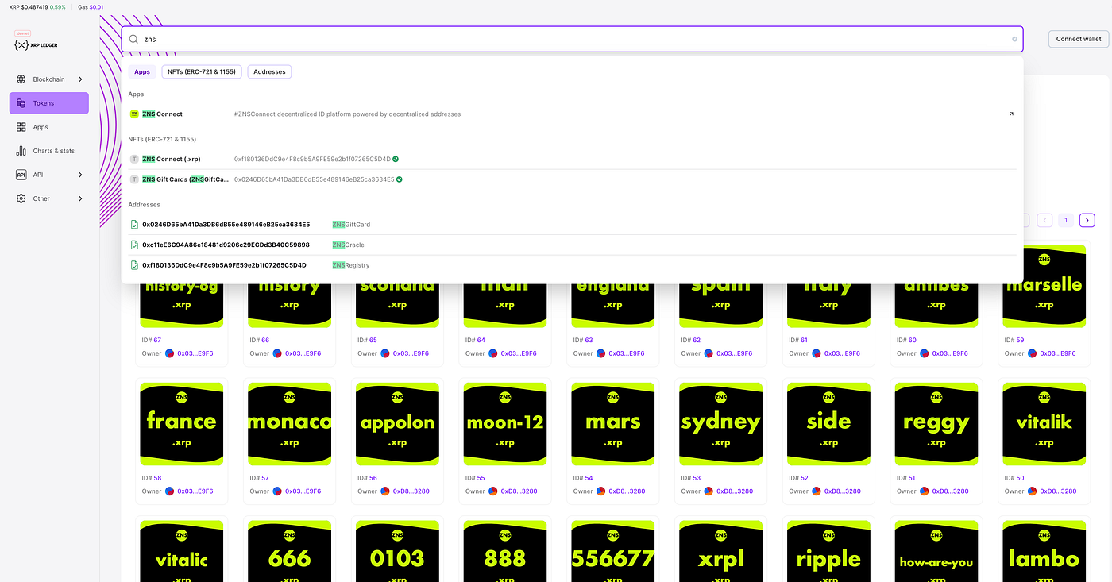Select the NFTs (ERC-721 & 1155) filter tab
The height and width of the screenshot is (582, 1112).
coord(202,72)
